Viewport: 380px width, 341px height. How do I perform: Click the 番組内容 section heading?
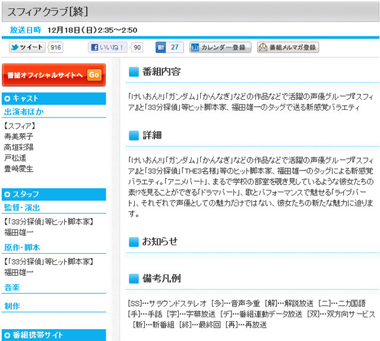[161, 71]
